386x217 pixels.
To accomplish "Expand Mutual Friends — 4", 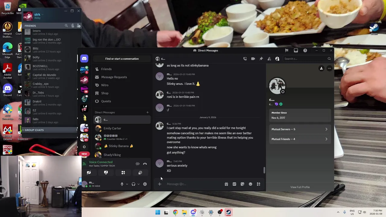I will click(x=299, y=139).
